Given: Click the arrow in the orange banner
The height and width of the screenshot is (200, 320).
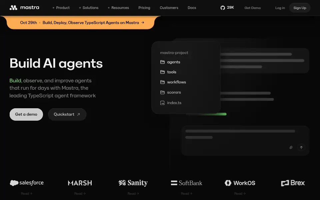Looking at the screenshot, I should [143, 22].
